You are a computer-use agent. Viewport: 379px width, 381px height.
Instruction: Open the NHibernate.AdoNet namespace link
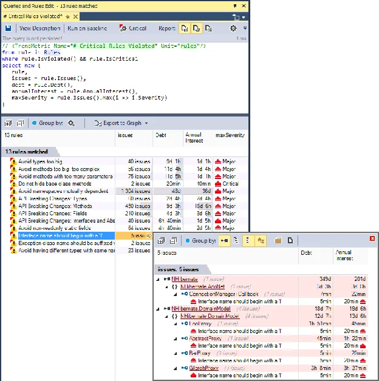point(202,286)
